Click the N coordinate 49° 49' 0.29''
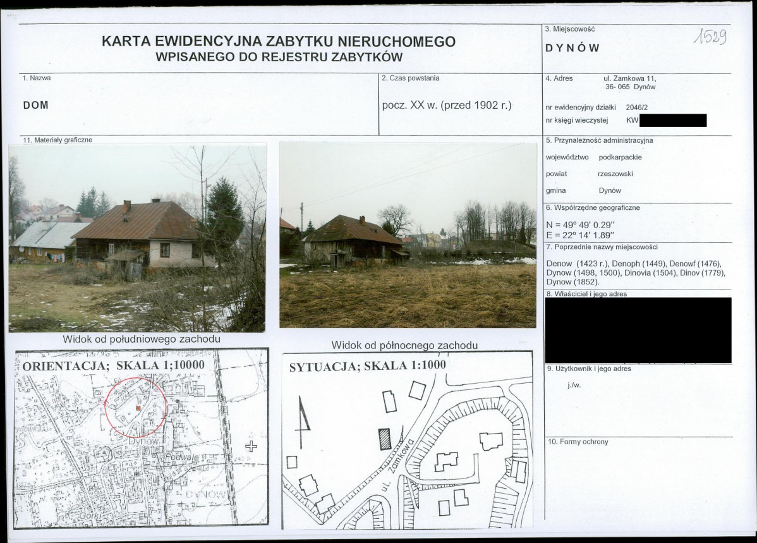 click(580, 225)
